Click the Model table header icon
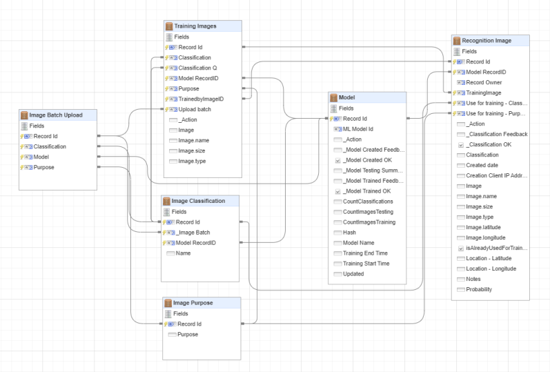The height and width of the screenshot is (372, 550). coord(334,98)
